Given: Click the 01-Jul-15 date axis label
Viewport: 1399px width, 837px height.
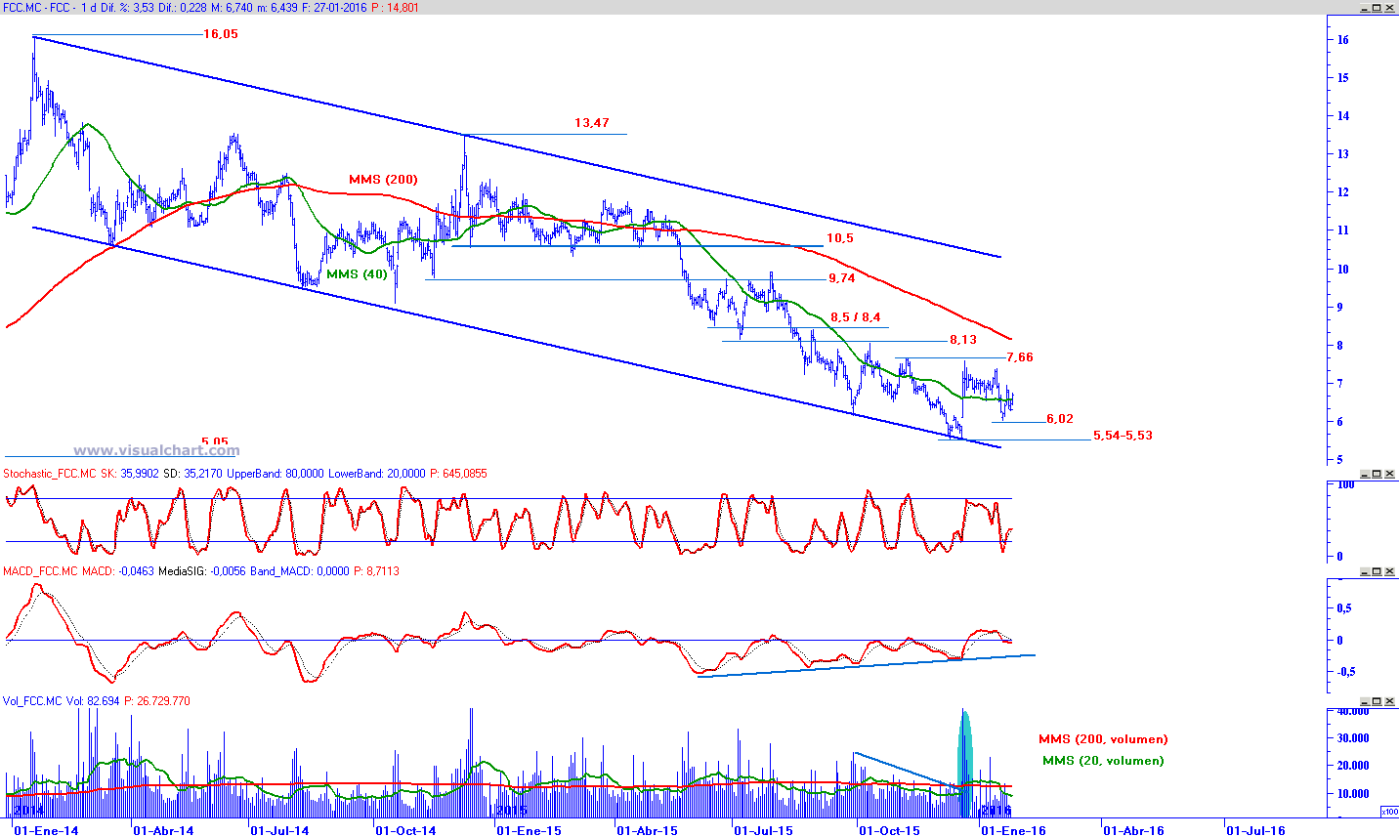Looking at the screenshot, I should tap(764, 831).
